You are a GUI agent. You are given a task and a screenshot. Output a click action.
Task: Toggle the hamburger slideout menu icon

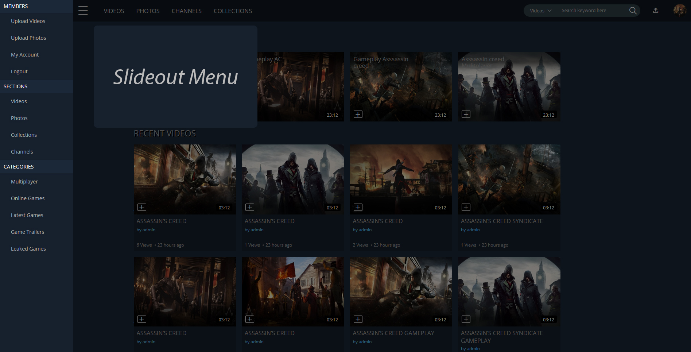[83, 11]
